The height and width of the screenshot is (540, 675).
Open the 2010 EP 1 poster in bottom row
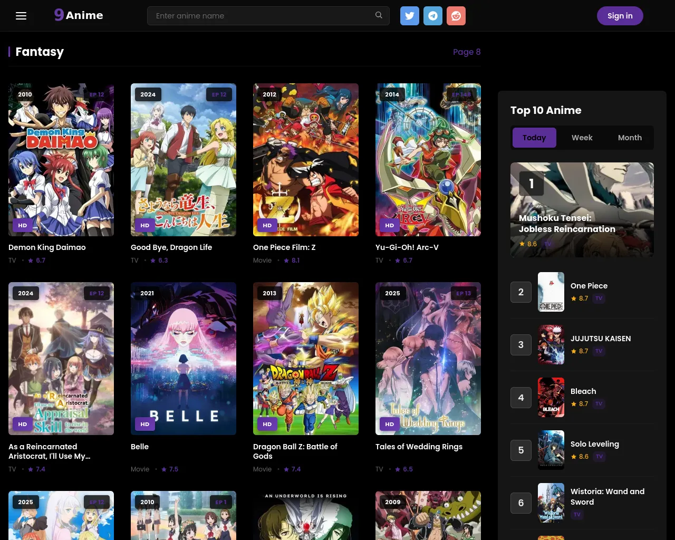pyautogui.click(x=184, y=515)
